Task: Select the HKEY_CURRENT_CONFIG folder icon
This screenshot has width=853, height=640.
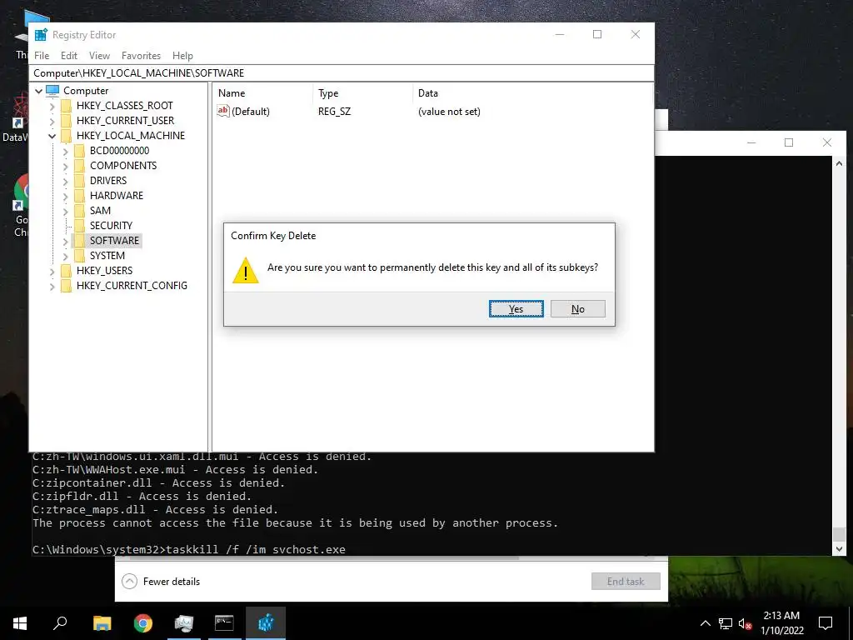Action: coord(66,285)
